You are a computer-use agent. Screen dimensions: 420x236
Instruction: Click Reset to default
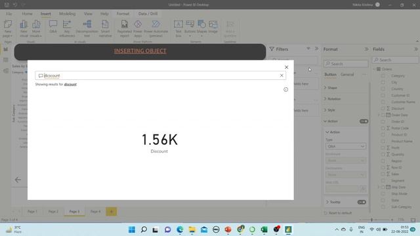pyautogui.click(x=338, y=213)
